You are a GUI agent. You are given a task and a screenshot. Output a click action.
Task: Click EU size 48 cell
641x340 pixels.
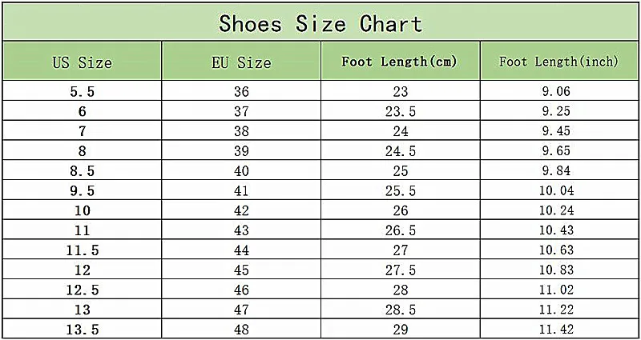(x=241, y=330)
